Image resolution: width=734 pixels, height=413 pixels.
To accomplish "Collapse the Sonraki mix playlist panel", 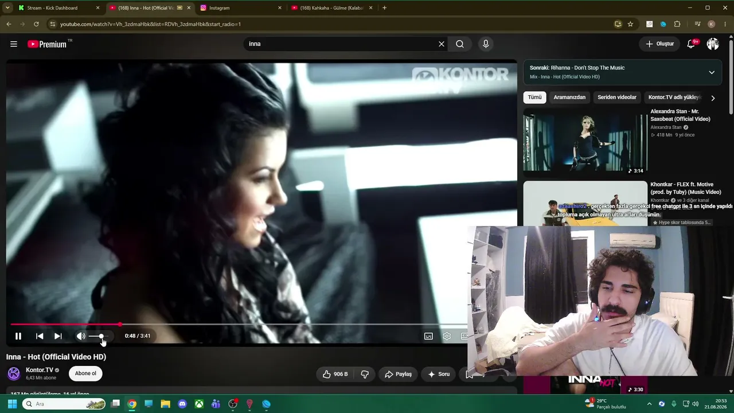I will point(712,72).
